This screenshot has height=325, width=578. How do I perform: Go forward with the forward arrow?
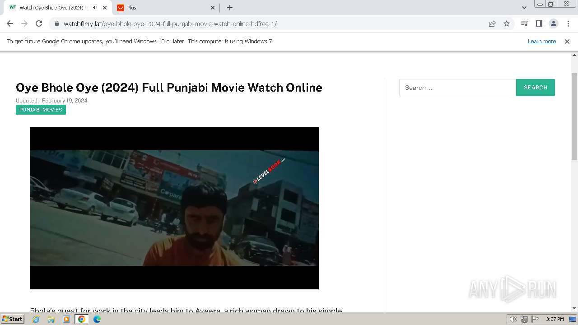(24, 23)
